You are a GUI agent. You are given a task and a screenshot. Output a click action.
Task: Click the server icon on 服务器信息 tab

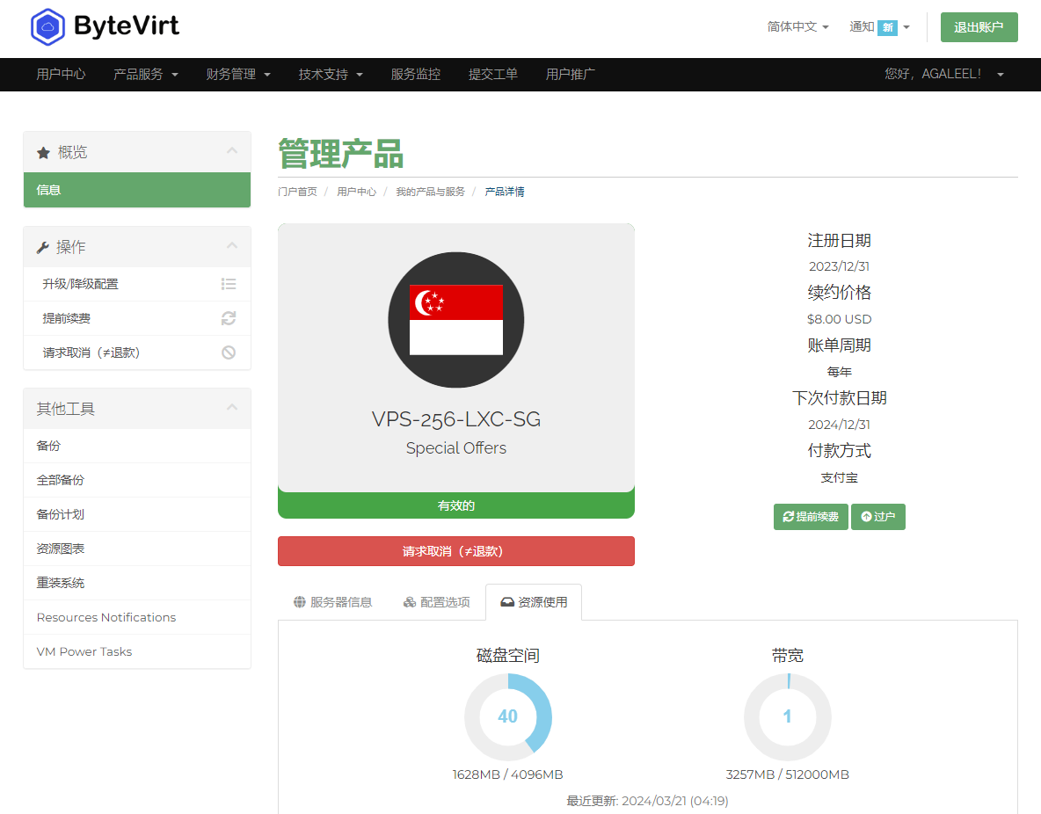[299, 602]
